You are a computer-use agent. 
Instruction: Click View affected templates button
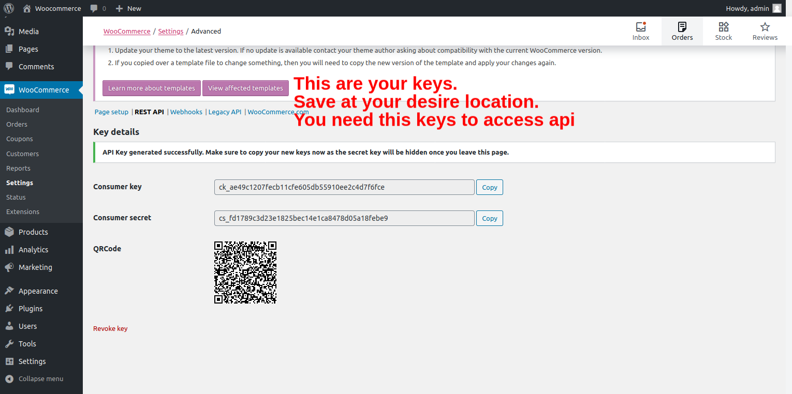click(245, 88)
